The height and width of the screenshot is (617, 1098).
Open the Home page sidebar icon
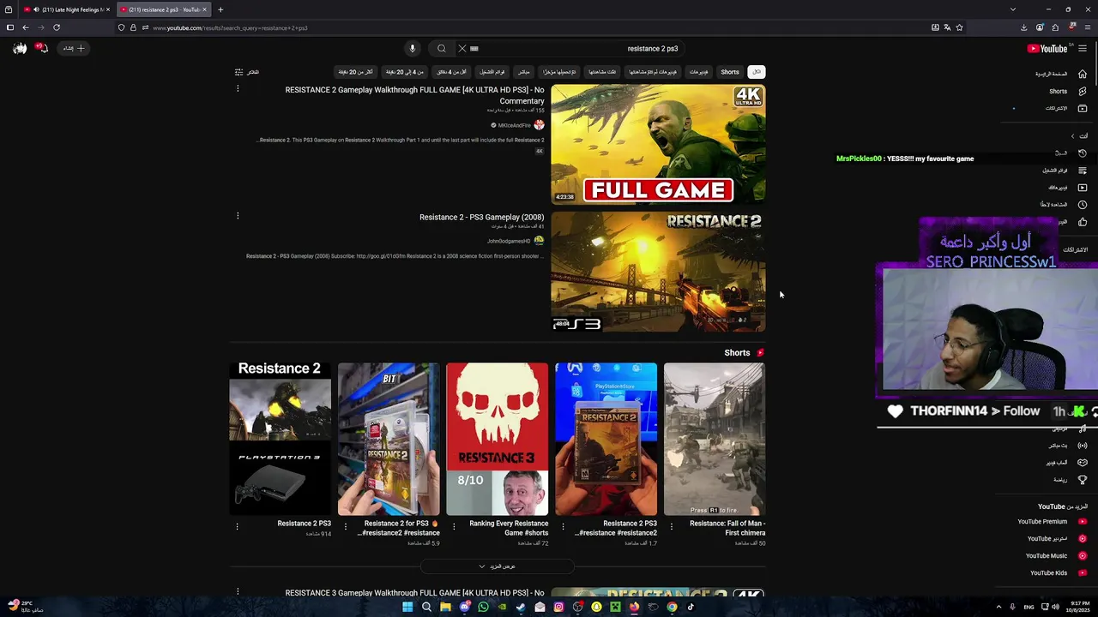pyautogui.click(x=1083, y=74)
